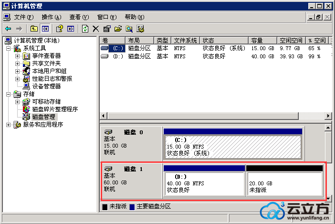
Task: Open the 操作(A) menu
Action: coord(52,17)
